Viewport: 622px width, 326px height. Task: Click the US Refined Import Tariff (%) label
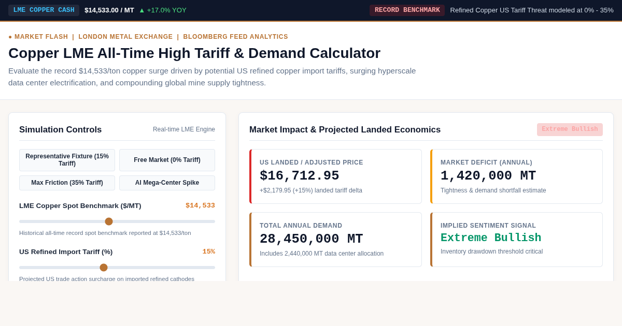tap(66, 251)
